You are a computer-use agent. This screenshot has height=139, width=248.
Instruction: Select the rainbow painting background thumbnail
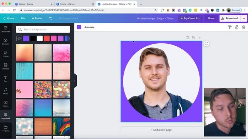(62, 126)
